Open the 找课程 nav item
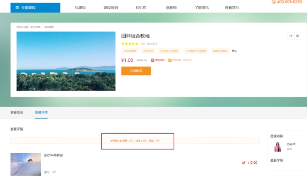This screenshot has height=179, width=307. point(80,8)
